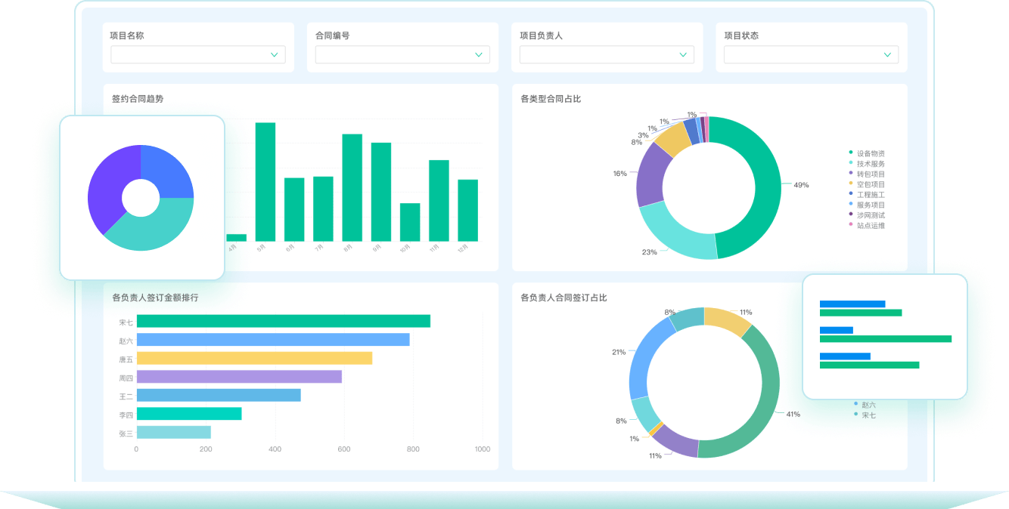This screenshot has width=1009, height=509.
Task: Click the 11月 bar in 签约合同趋势
Action: [x=439, y=201]
